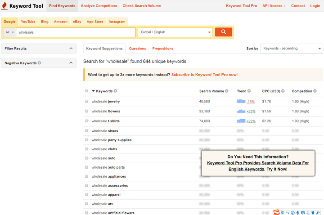Image resolution: width=324 pixels, height=215 pixels.
Task: Click help icon next to Competition header
Action: click(x=315, y=91)
